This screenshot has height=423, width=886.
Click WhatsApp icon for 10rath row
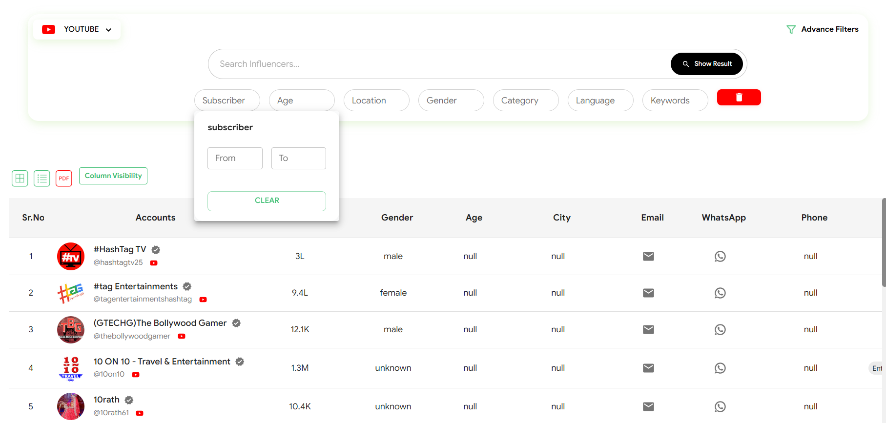click(x=720, y=407)
